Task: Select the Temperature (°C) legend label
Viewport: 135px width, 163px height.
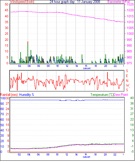Action: [x=102, y=95]
